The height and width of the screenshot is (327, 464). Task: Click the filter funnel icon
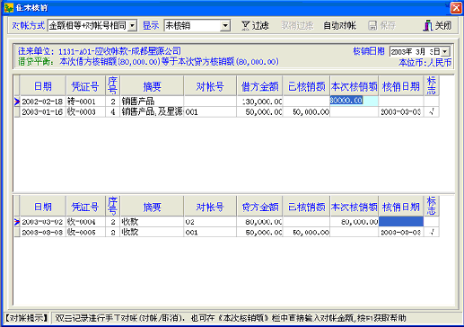pos(245,26)
